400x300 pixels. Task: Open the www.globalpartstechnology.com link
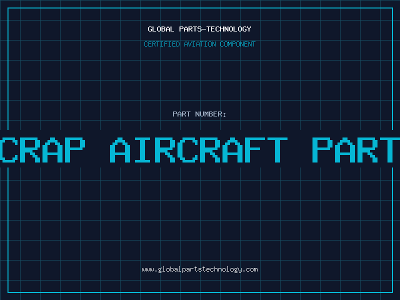199,269
